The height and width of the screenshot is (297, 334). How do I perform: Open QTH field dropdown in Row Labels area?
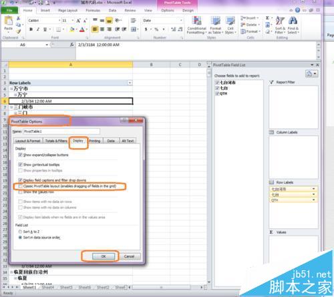point(313,200)
